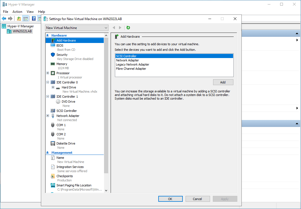
Task: Select the Security shield icon
Action: click(53, 55)
